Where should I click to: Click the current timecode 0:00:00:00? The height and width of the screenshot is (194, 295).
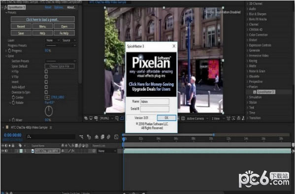[13, 135]
